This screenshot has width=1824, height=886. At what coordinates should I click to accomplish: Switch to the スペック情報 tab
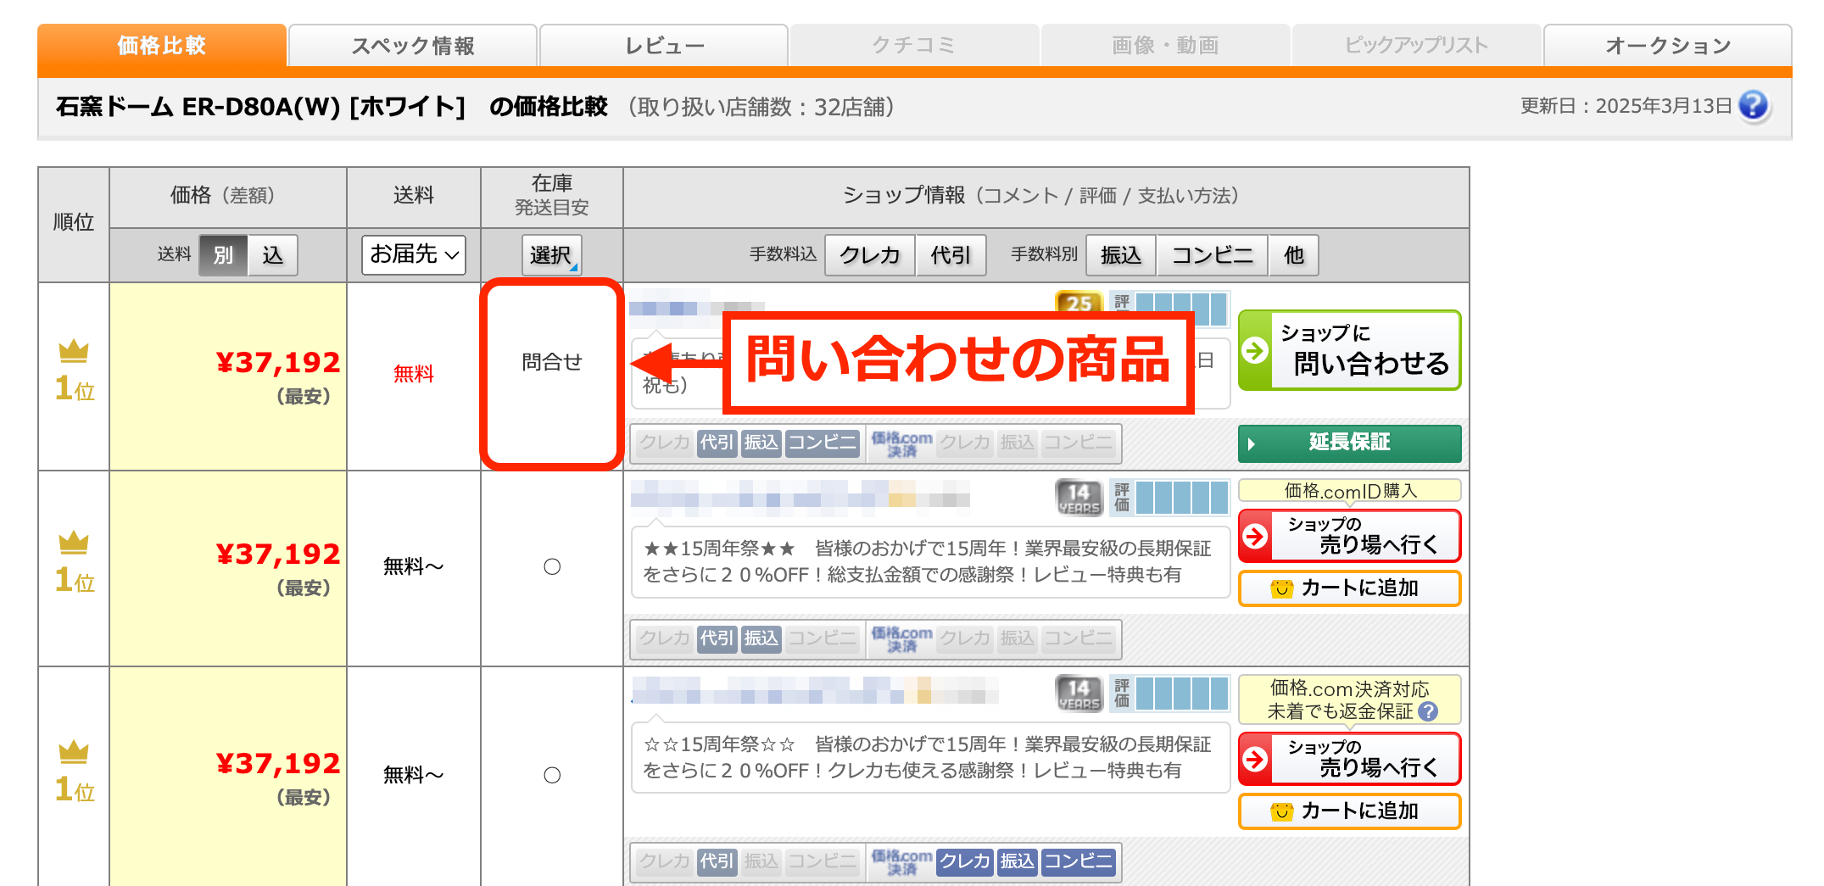pos(413,46)
